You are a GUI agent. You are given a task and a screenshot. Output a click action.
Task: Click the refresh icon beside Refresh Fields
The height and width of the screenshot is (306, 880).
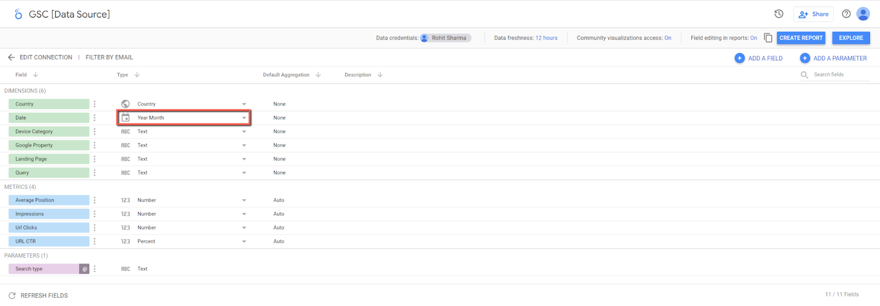(x=12, y=296)
